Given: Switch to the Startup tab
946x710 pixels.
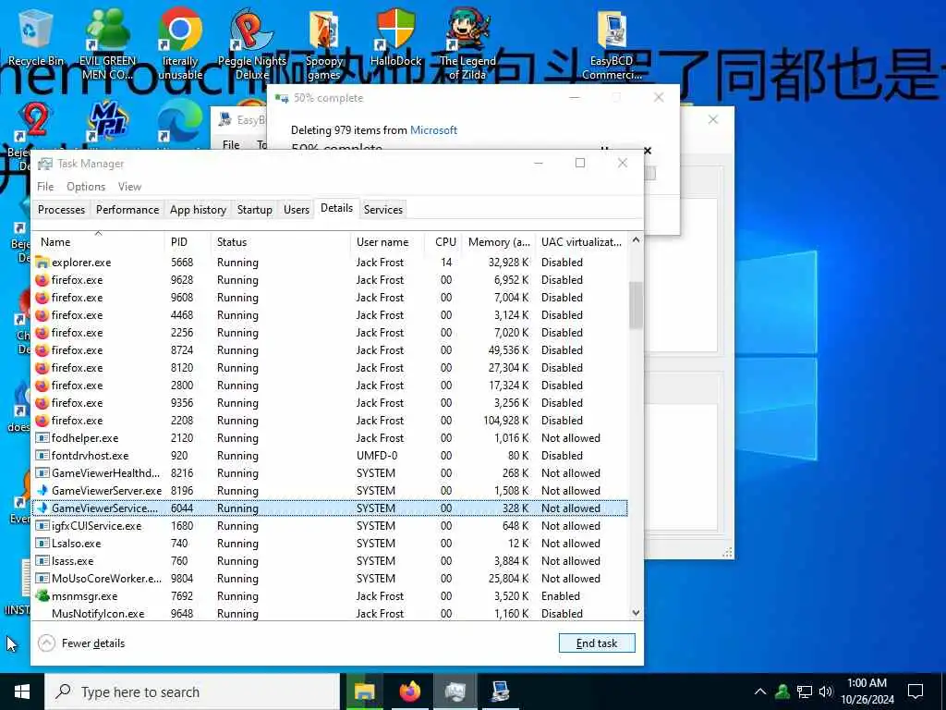Looking at the screenshot, I should coord(255,210).
